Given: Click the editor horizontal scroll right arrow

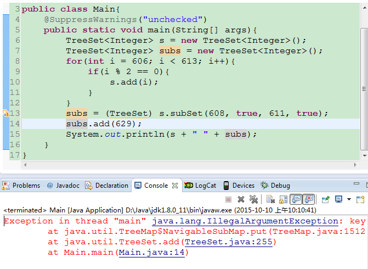Looking at the screenshot, I should point(355,165).
